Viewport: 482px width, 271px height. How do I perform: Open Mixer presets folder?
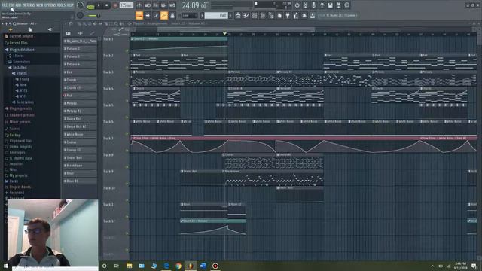pos(20,122)
